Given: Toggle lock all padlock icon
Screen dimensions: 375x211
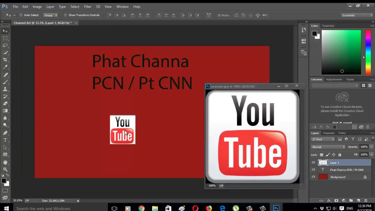Looking at the screenshot, I should coord(340,155).
